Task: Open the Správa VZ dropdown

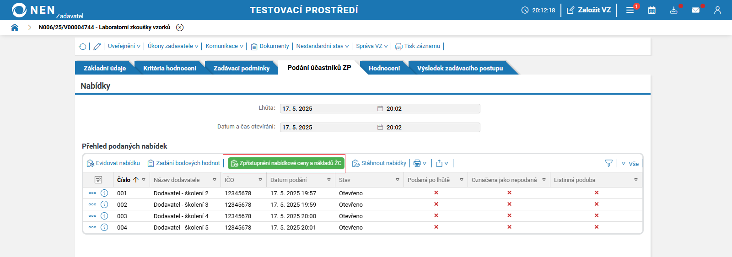Action: point(372,46)
